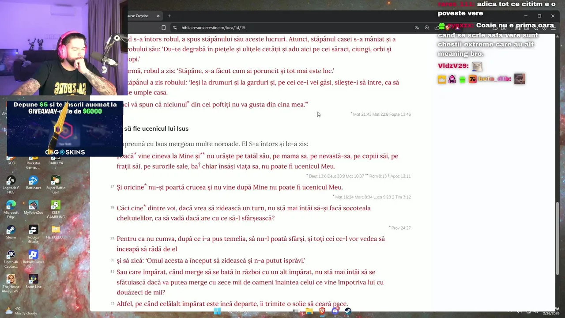Open the HE_FOLLO... folder on the desktop
Viewport: 565px width, 318px height.
pos(56,232)
